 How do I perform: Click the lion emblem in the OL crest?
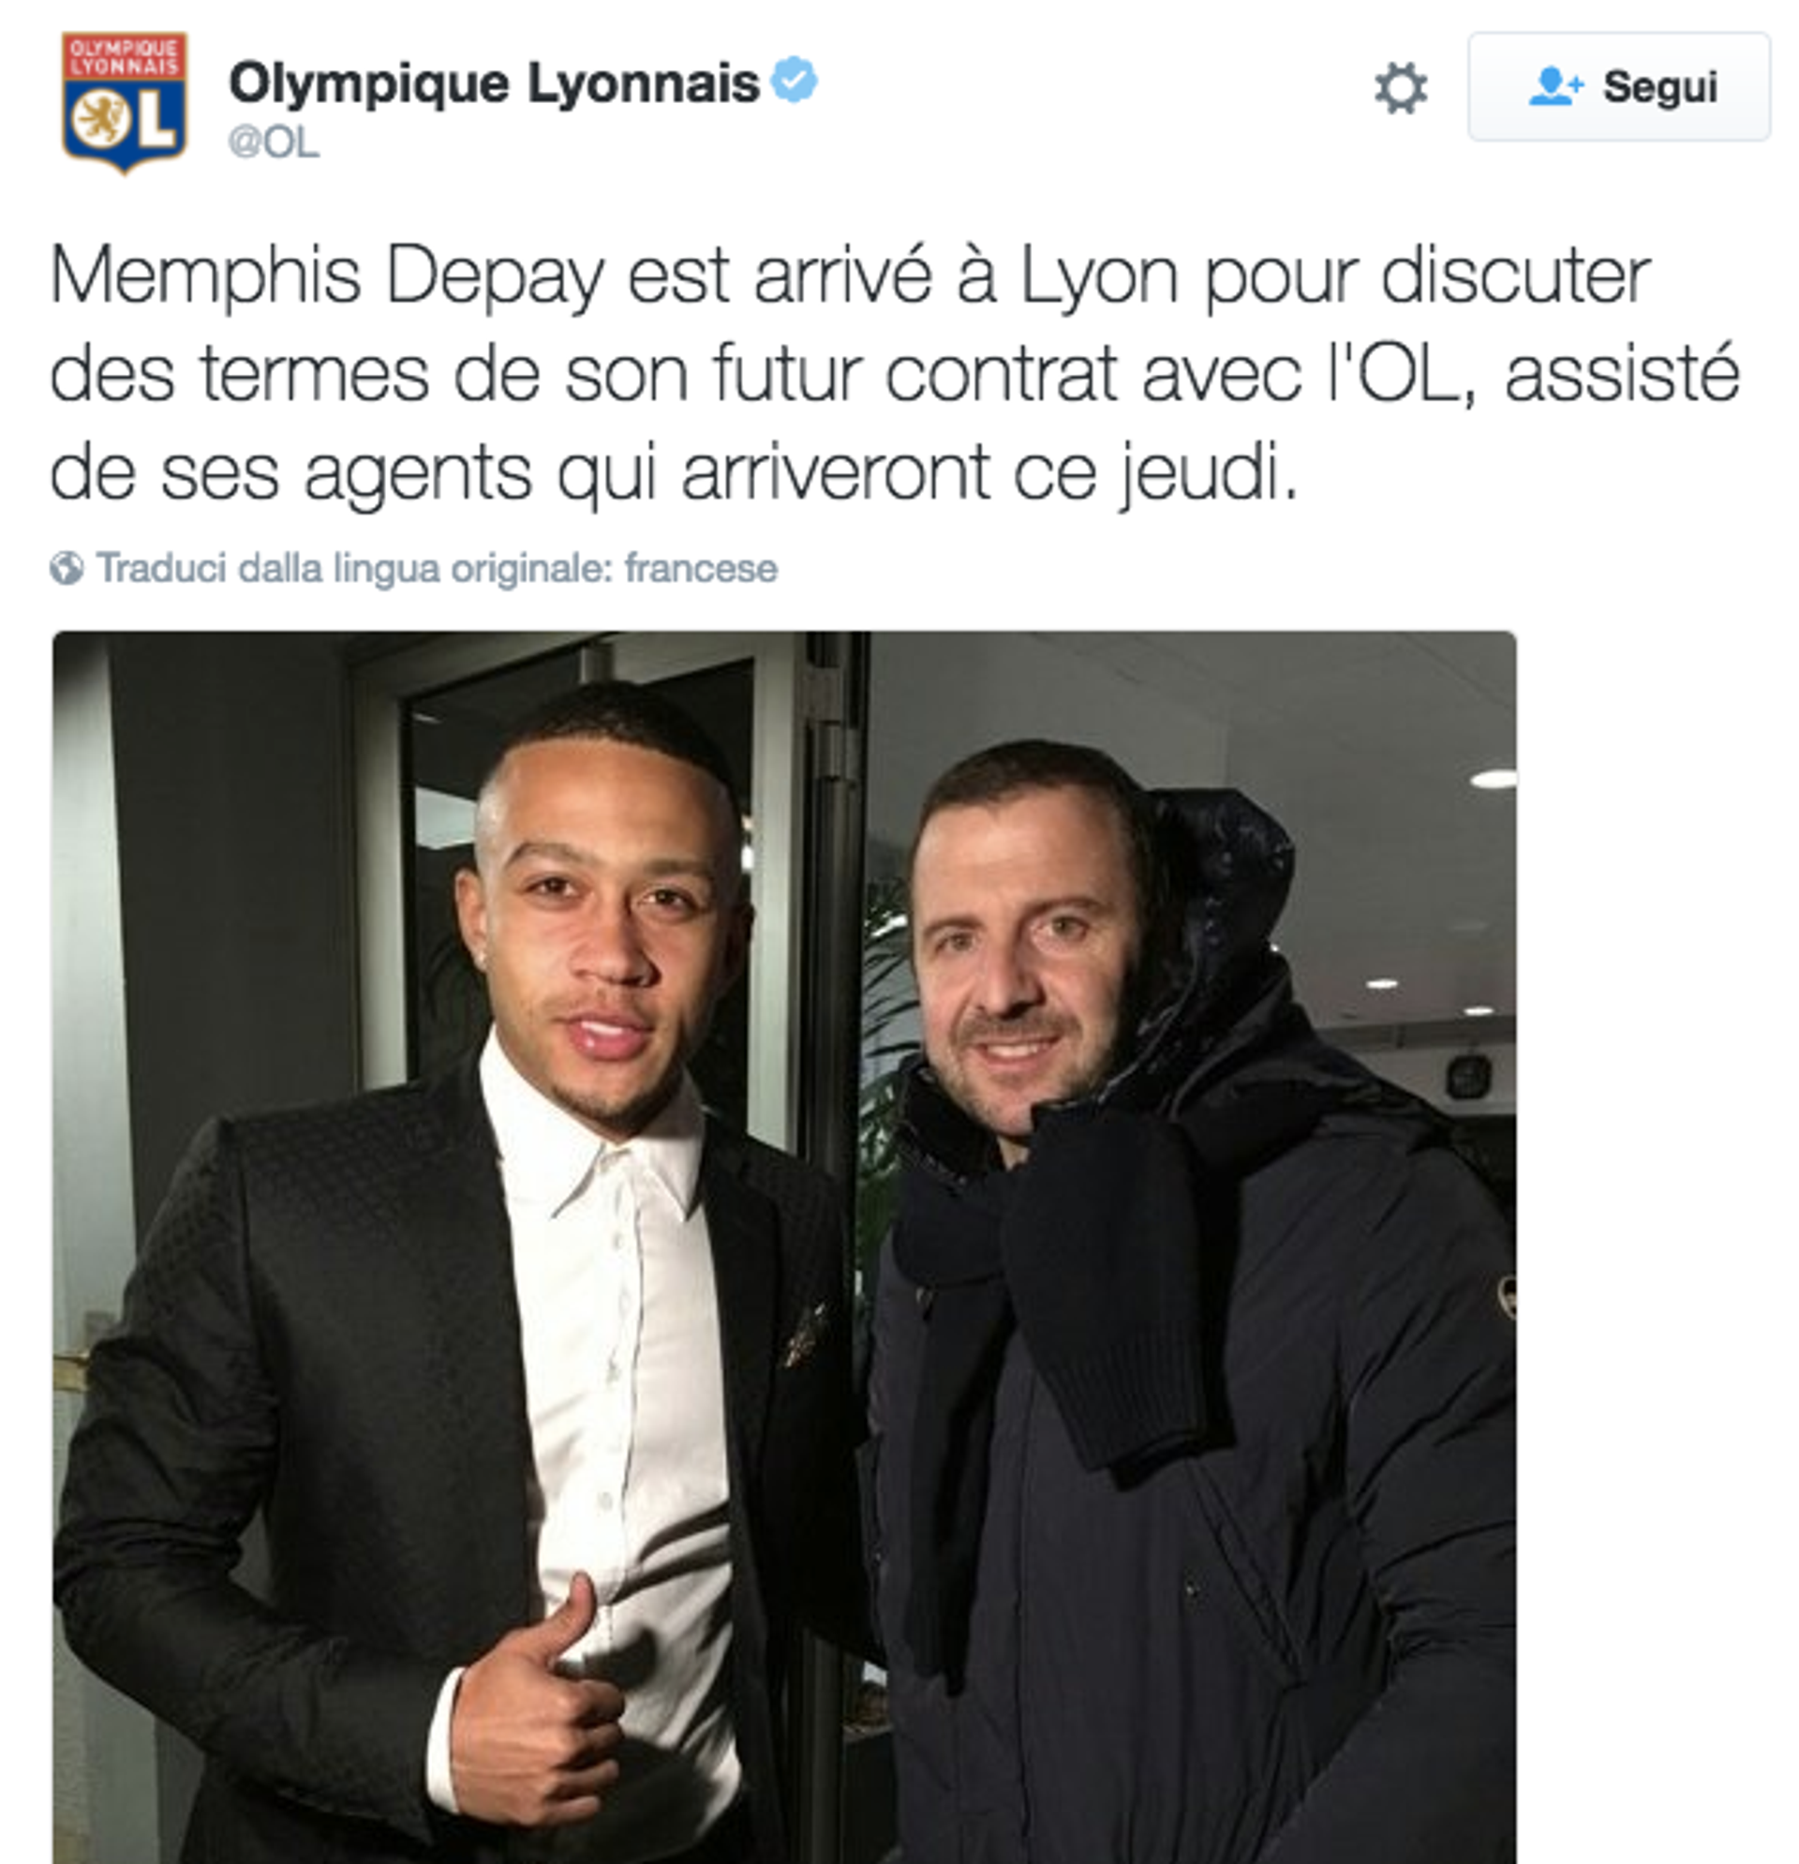[x=103, y=119]
